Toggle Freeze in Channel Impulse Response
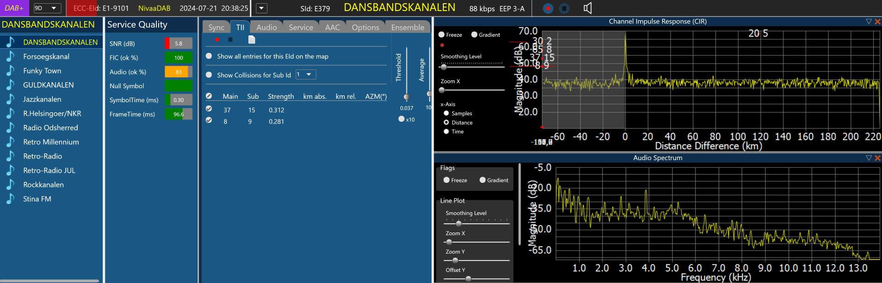Image resolution: width=882 pixels, height=283 pixels. pos(441,34)
